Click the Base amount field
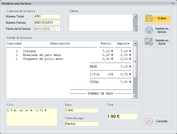 pos(82,110)
